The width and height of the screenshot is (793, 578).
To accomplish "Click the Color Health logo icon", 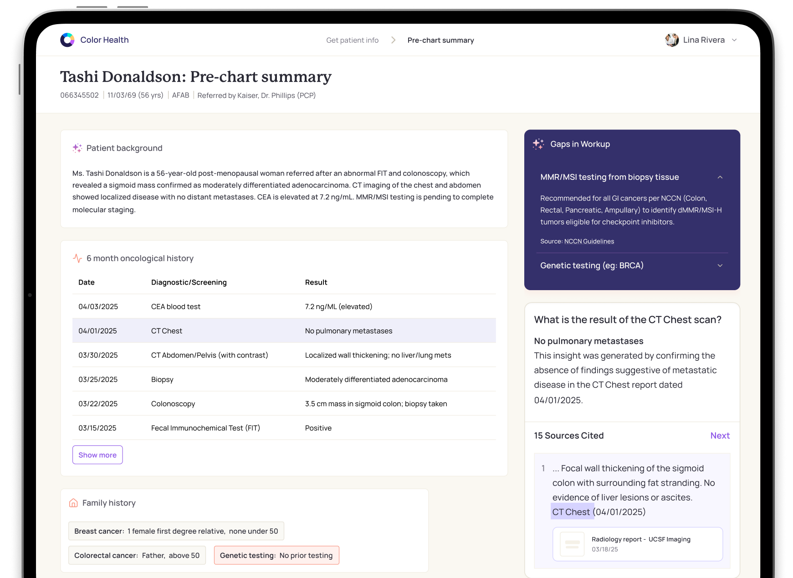I will tap(67, 40).
